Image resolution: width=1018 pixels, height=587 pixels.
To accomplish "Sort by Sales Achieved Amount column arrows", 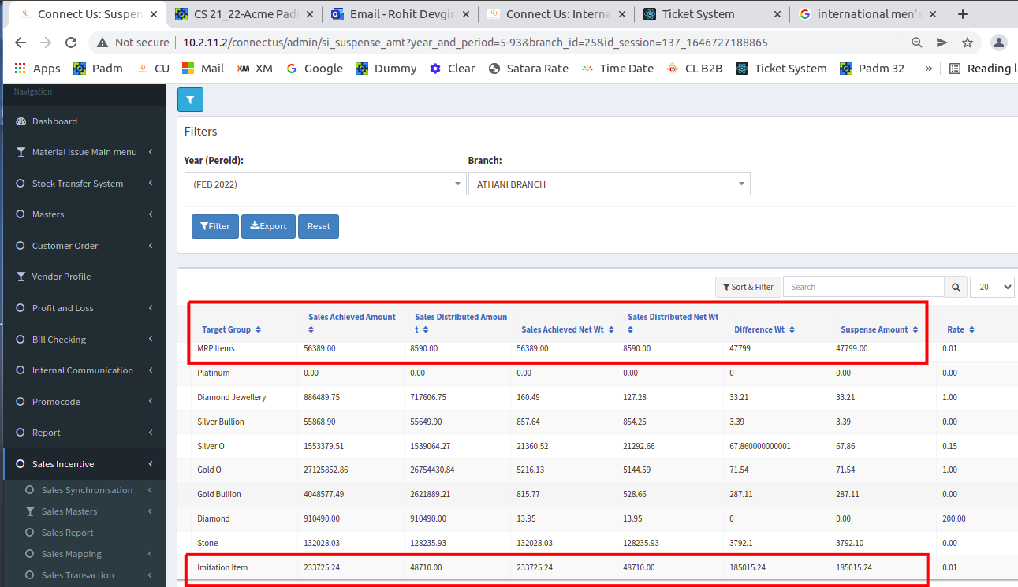I will tap(311, 329).
